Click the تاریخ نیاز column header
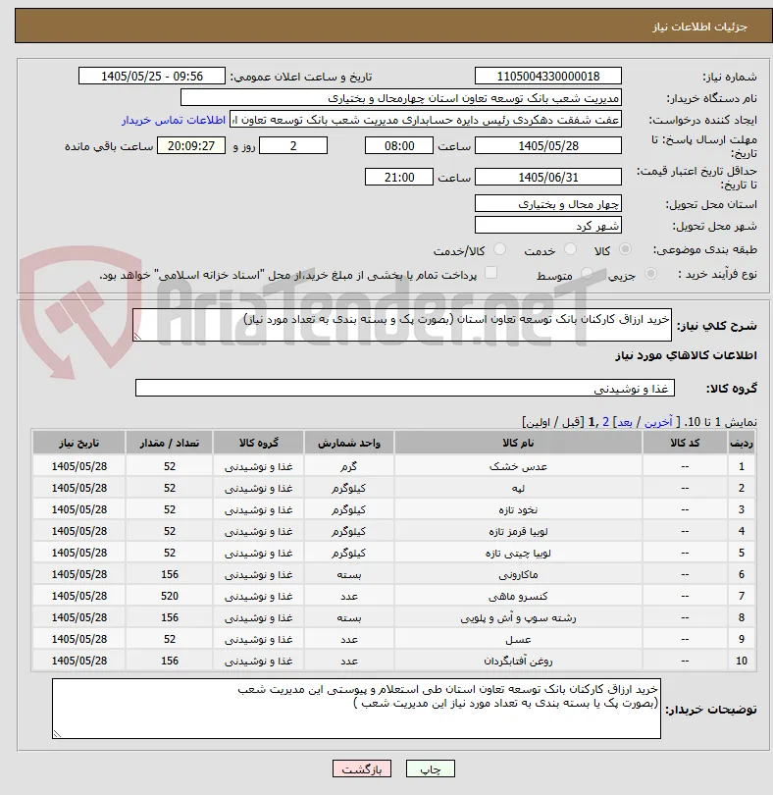The image size is (773, 795). [79, 443]
